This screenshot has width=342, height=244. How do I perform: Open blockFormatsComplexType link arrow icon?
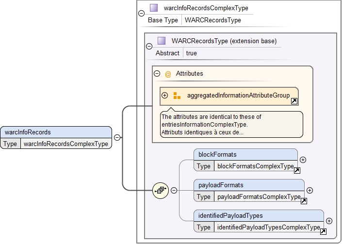pyautogui.click(x=297, y=170)
